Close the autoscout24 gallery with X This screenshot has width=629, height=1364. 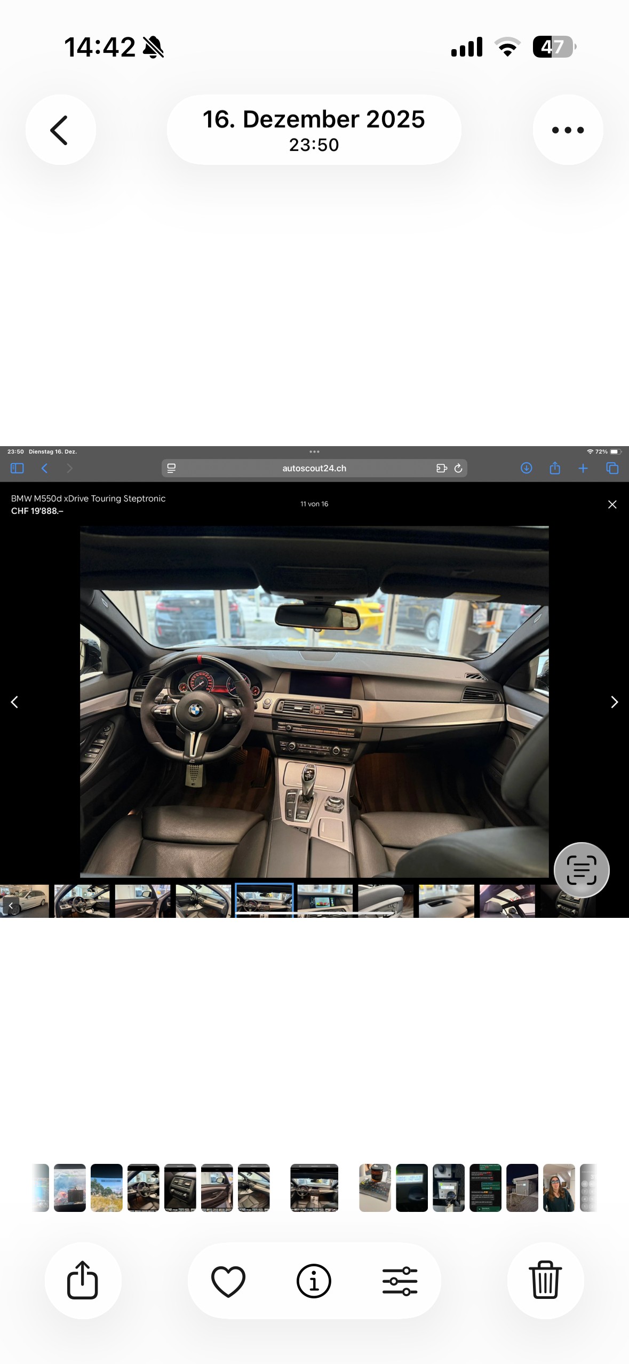click(612, 504)
